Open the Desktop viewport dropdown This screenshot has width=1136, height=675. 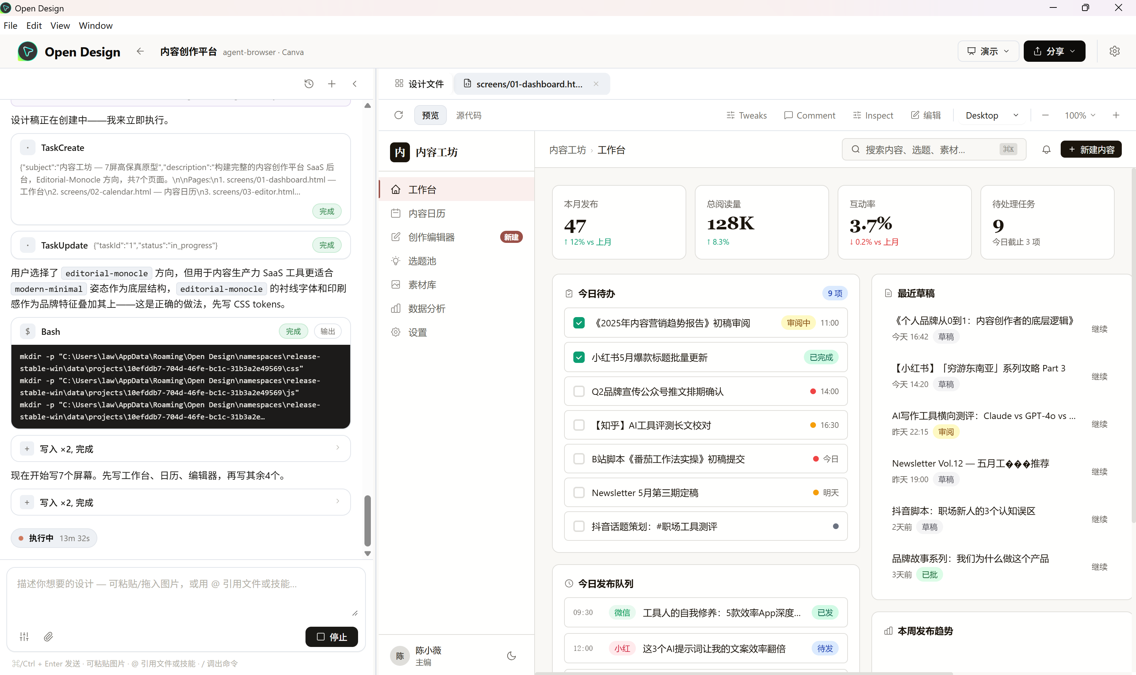pyautogui.click(x=992, y=115)
